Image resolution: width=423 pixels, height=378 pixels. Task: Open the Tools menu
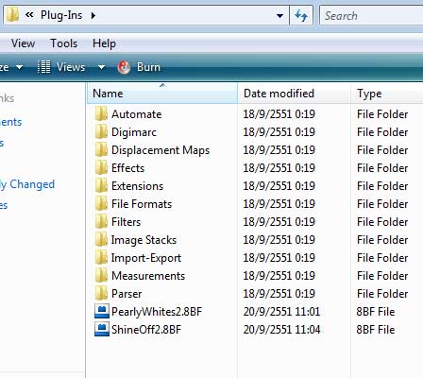64,43
